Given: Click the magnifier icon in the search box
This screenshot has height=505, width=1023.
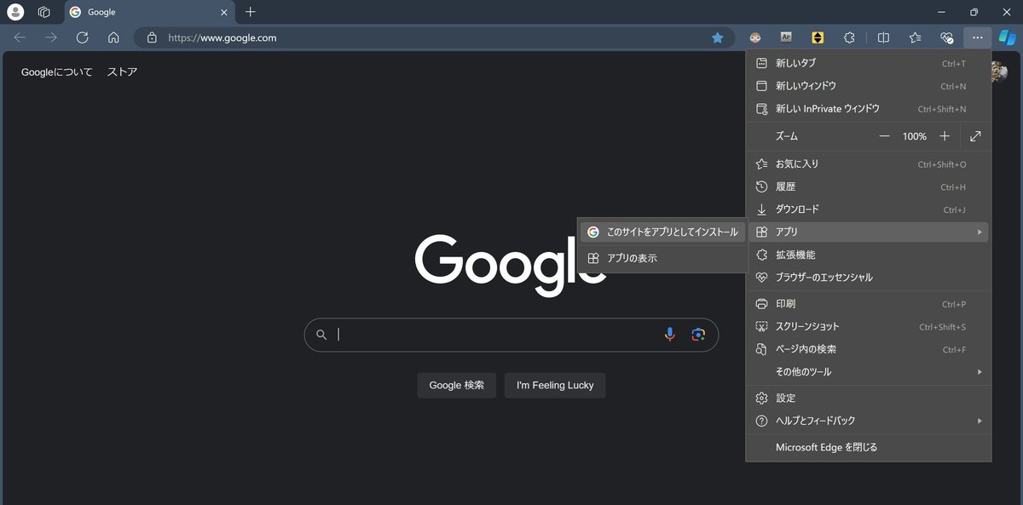Looking at the screenshot, I should [x=321, y=335].
